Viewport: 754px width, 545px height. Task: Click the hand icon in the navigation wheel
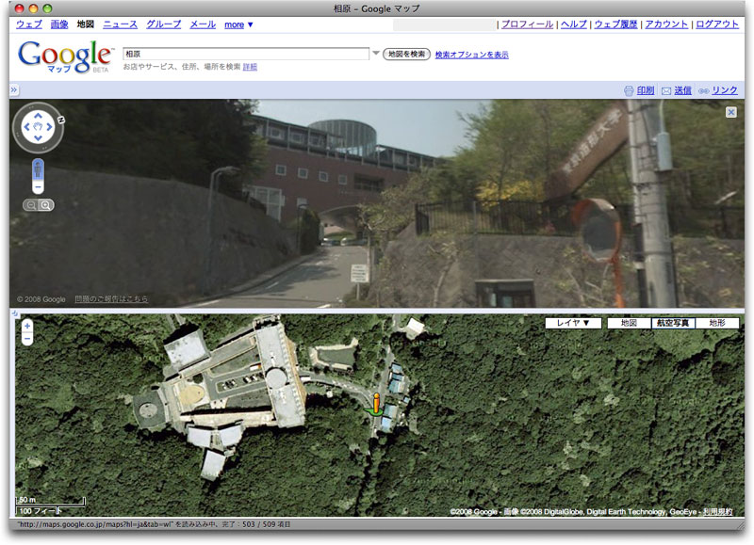[38, 127]
